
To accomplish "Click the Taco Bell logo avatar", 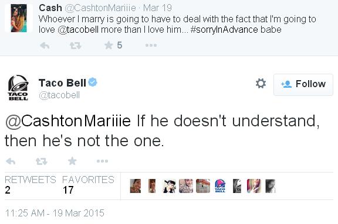I will click(x=18, y=87).
